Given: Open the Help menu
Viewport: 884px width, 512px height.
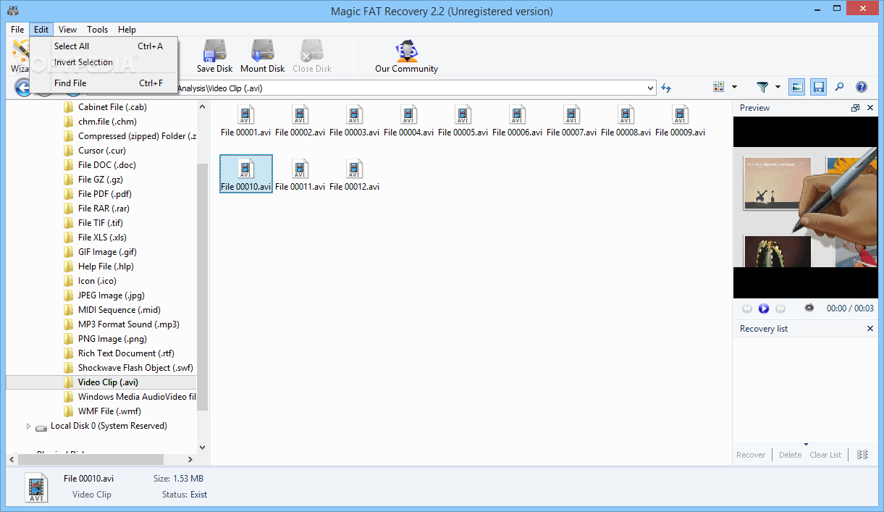Looking at the screenshot, I should [127, 30].
